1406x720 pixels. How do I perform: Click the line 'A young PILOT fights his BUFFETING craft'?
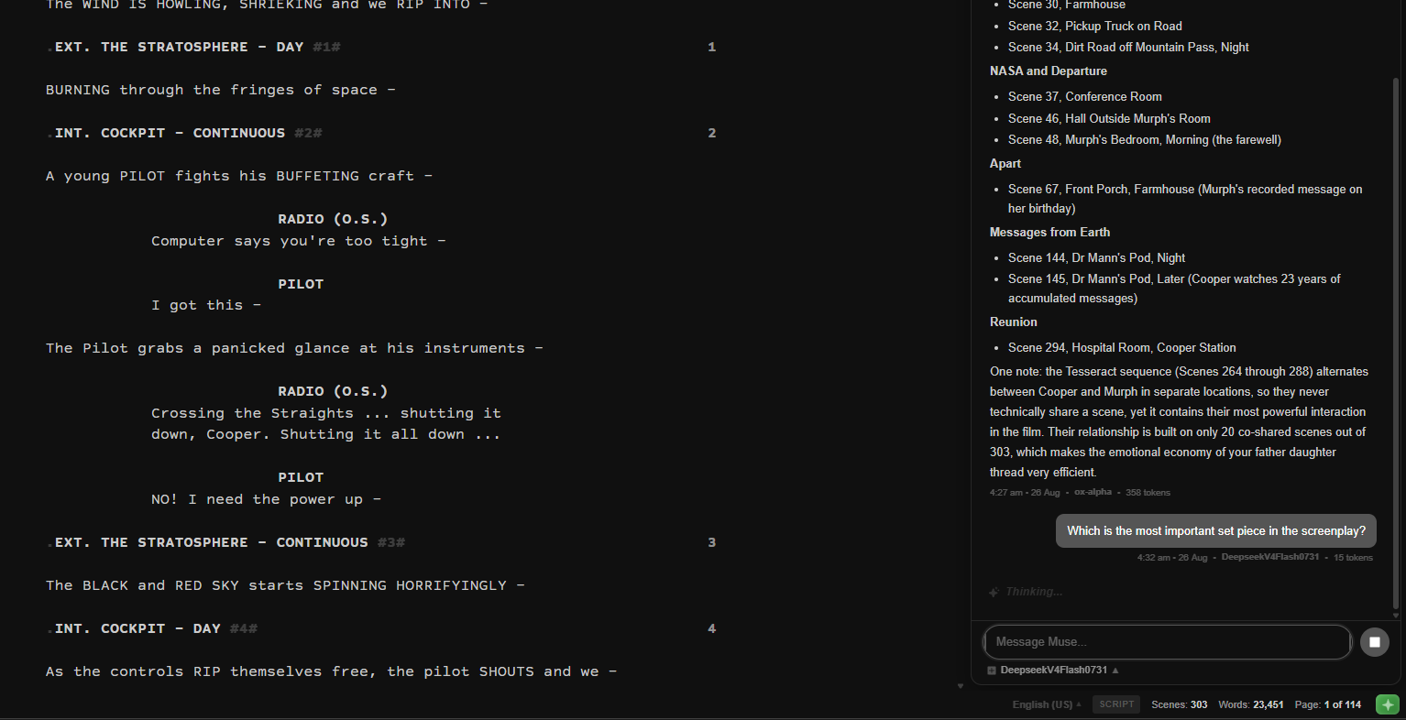pos(239,176)
